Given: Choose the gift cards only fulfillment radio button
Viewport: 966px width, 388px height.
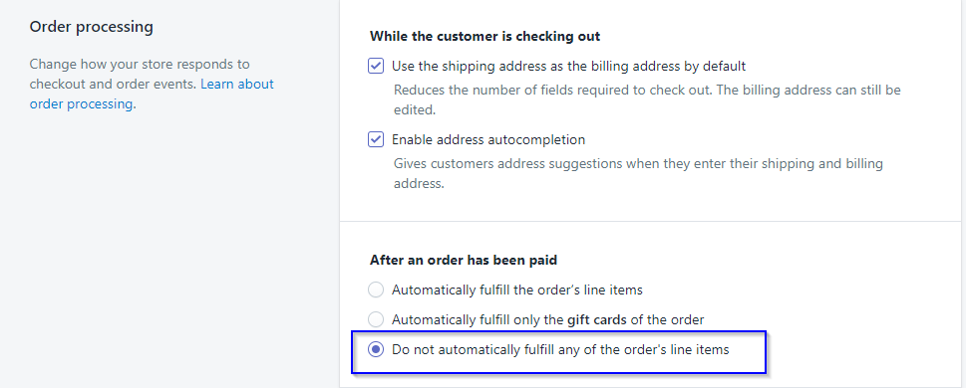Looking at the screenshot, I should click(376, 319).
